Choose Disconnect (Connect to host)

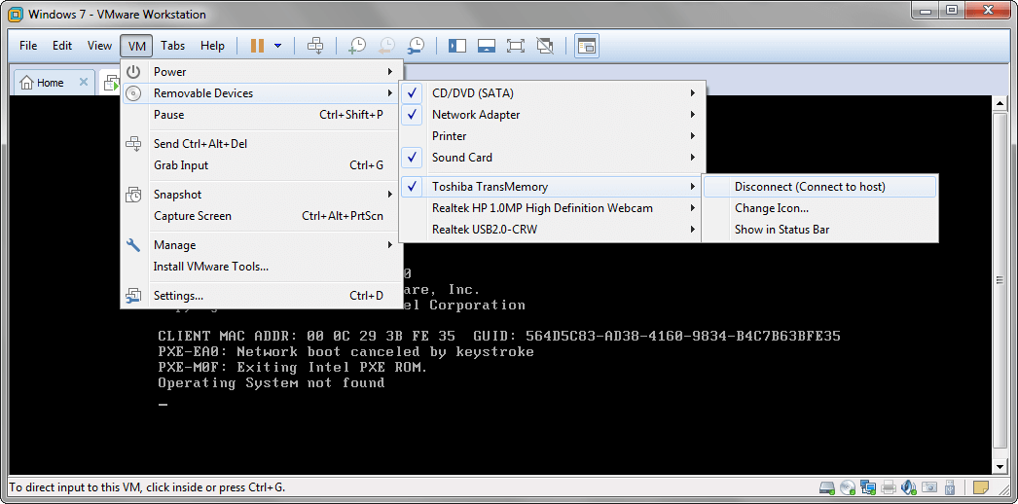810,187
